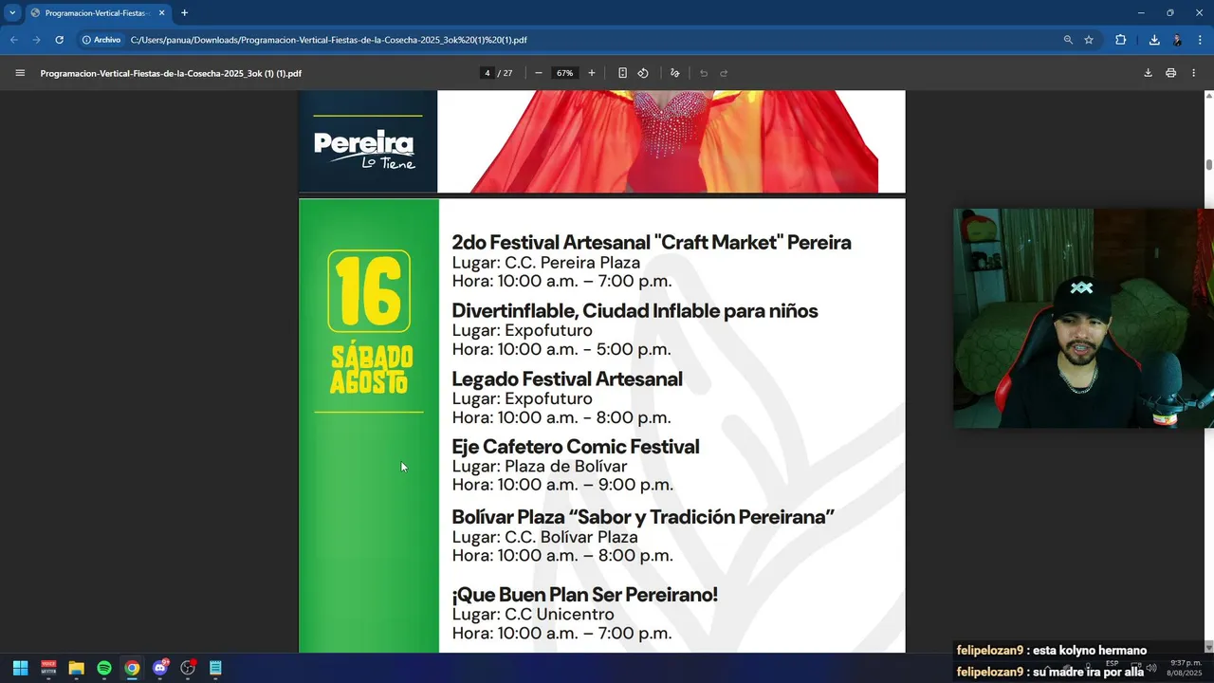Open Spotify from the taskbar
The width and height of the screenshot is (1214, 683).
coord(104,668)
